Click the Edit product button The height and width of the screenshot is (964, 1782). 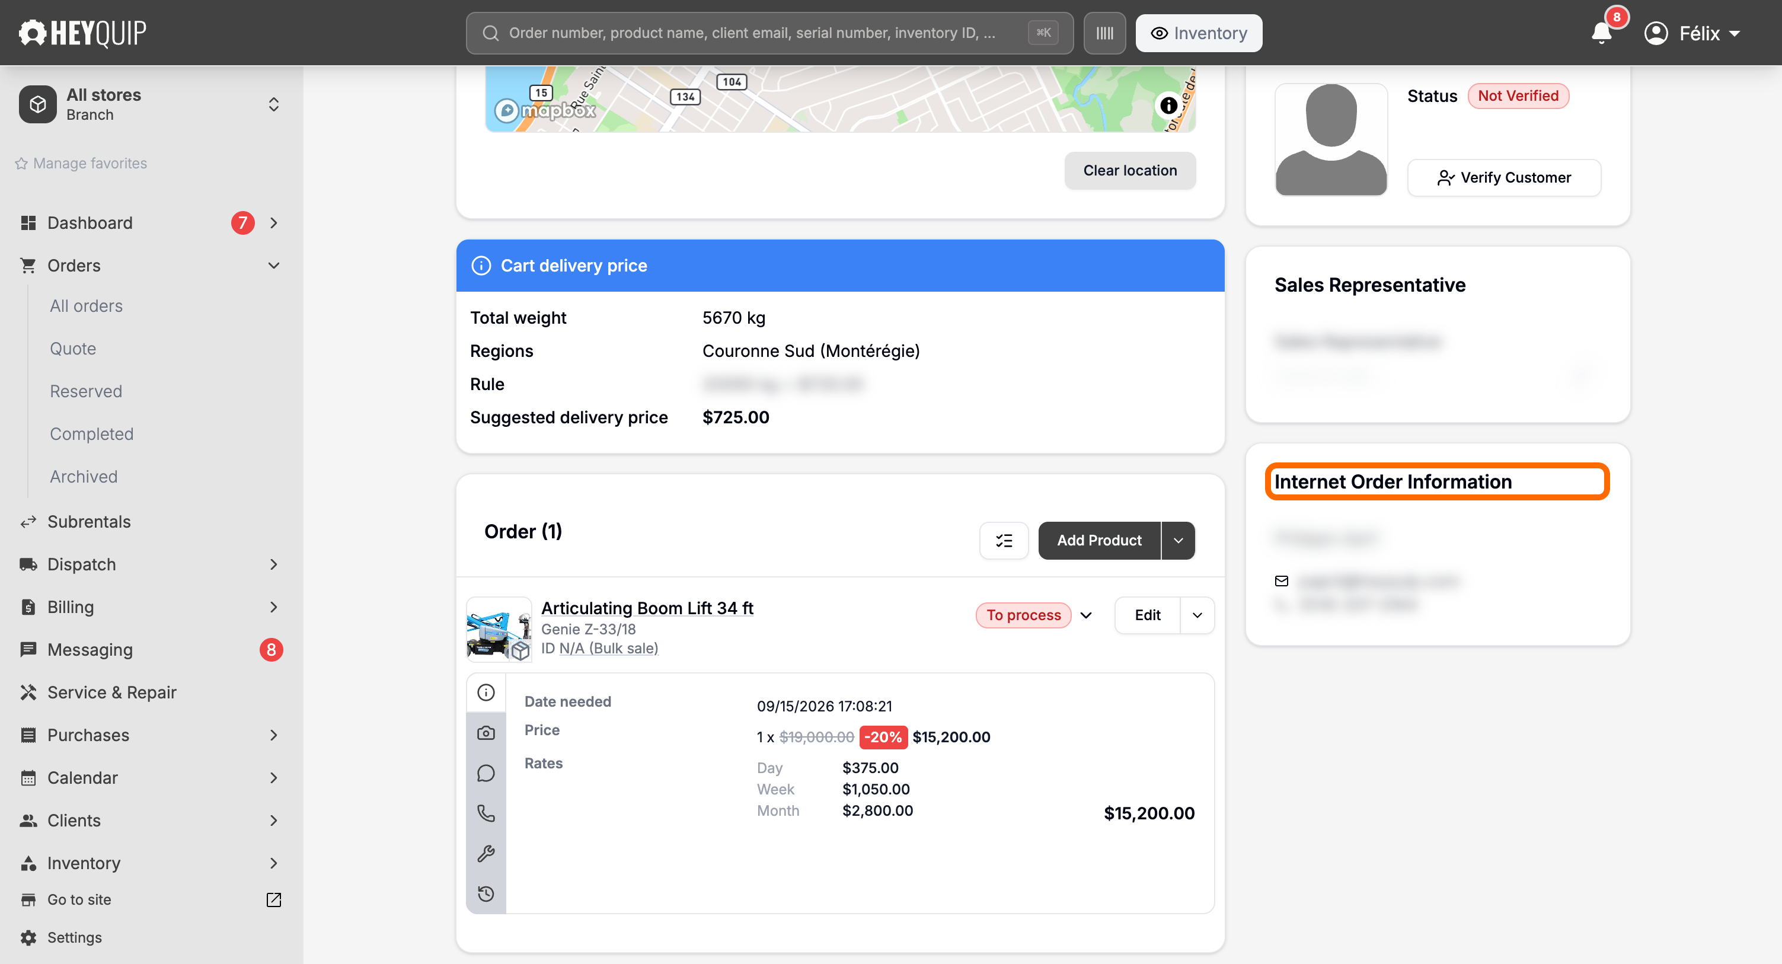1147,615
